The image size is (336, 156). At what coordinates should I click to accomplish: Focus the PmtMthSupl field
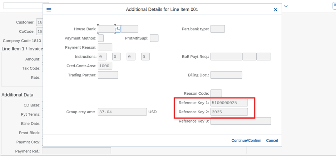coord(154,38)
